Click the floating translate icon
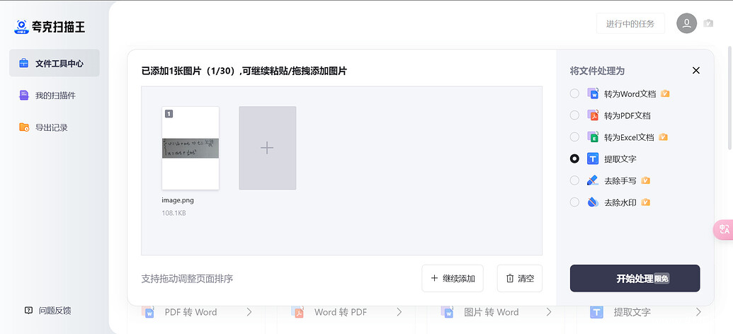The height and width of the screenshot is (334, 733). tap(724, 229)
